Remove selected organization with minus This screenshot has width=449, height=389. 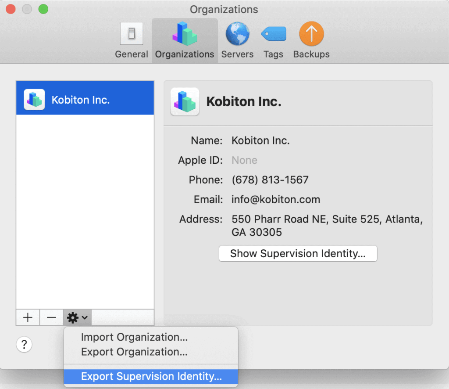tap(51, 317)
